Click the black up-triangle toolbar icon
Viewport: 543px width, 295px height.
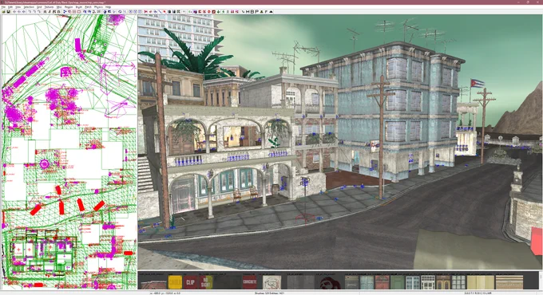pyautogui.click(x=271, y=12)
